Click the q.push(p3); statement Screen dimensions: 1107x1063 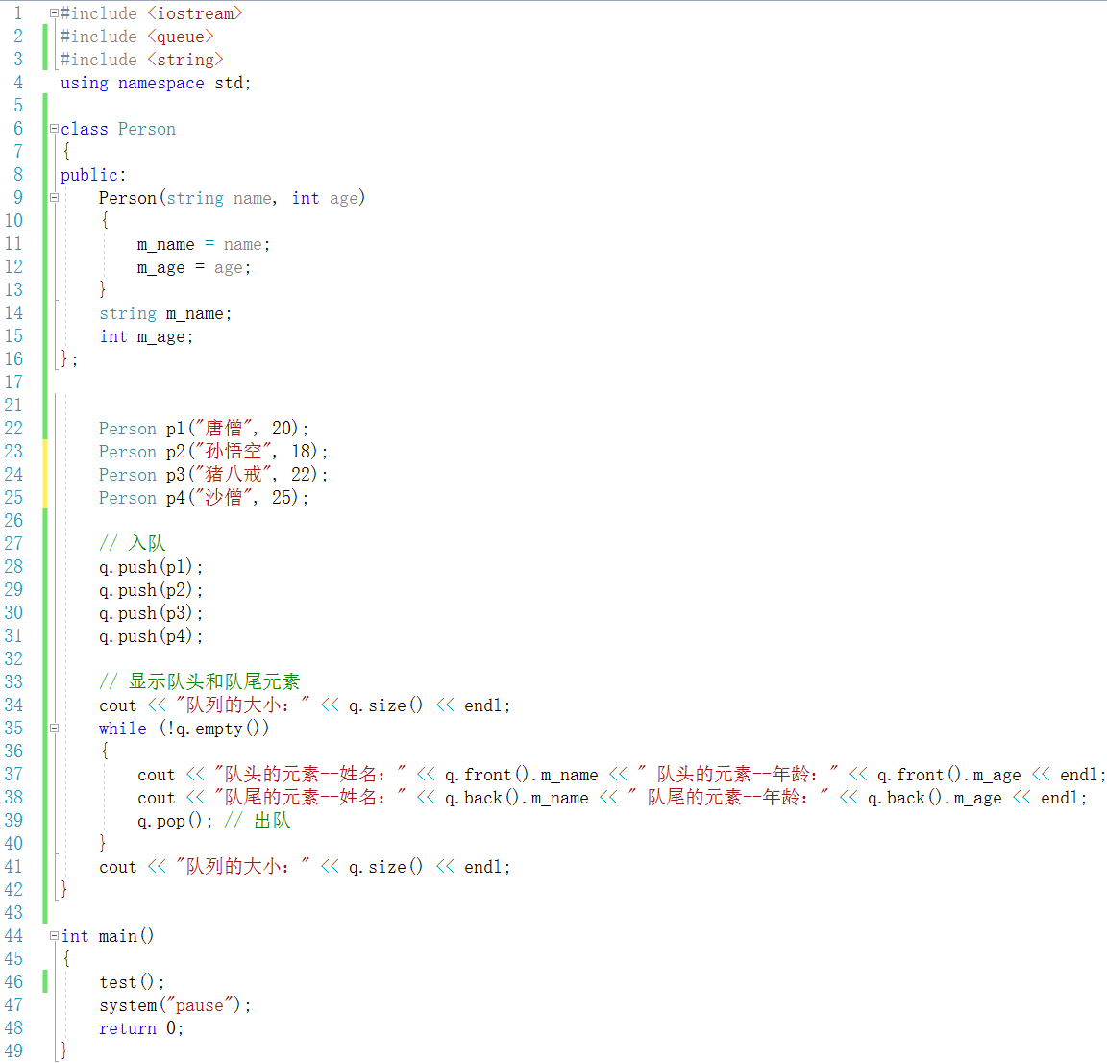point(151,613)
